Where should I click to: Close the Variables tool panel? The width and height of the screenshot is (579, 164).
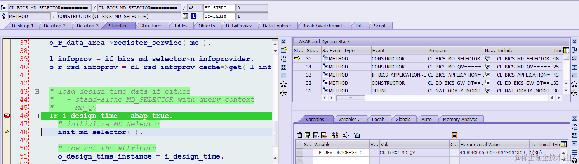click(x=574, y=118)
